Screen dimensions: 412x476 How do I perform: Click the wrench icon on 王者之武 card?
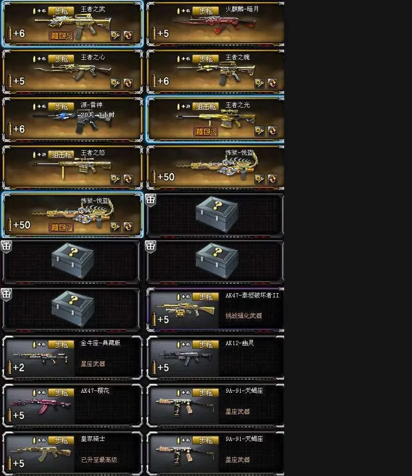click(115, 36)
